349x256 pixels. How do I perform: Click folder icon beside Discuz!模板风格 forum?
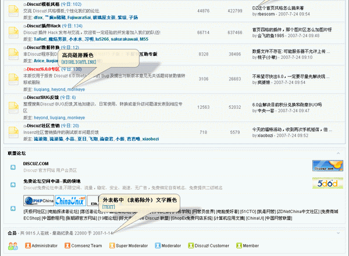pyautogui.click(x=13, y=11)
